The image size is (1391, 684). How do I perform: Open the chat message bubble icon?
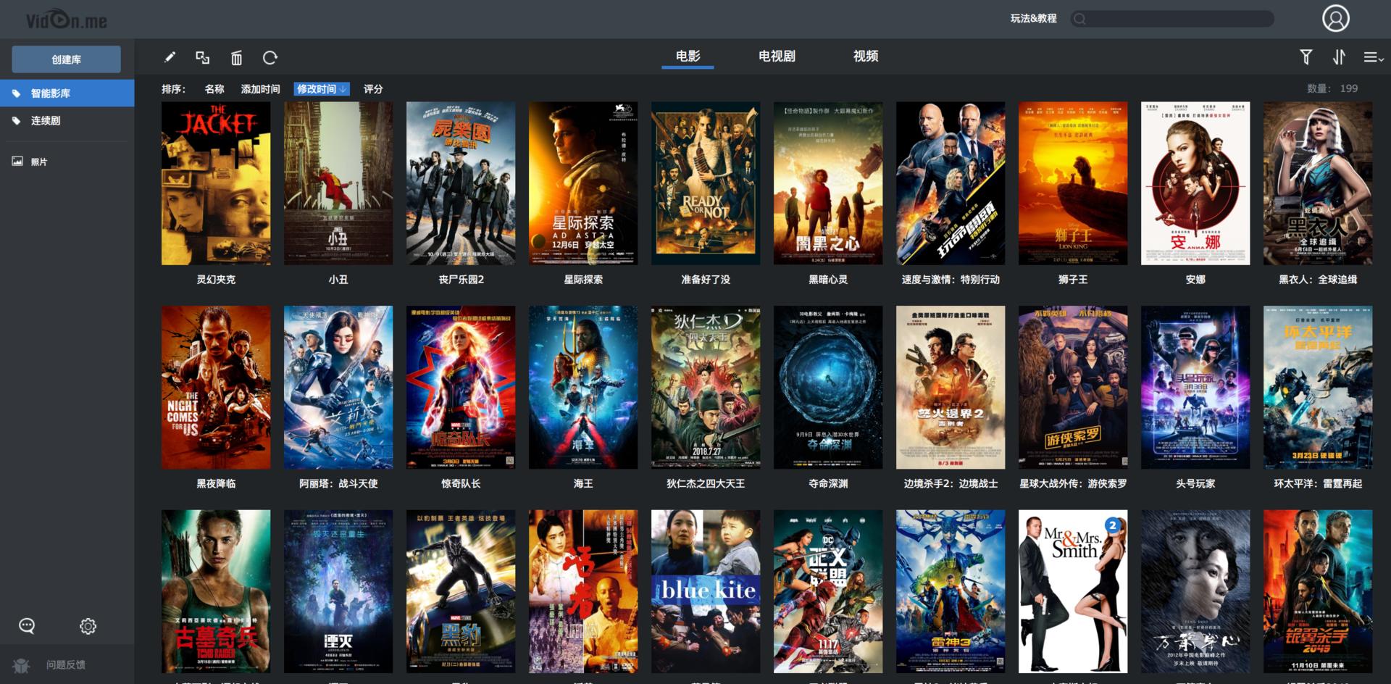tap(27, 625)
